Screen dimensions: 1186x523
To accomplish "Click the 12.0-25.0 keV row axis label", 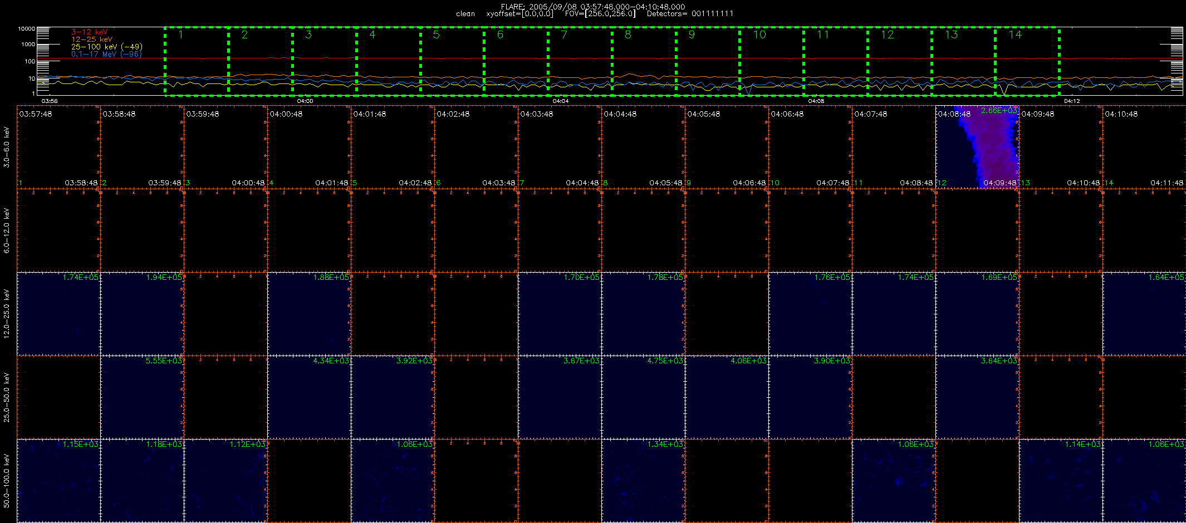I will [x=7, y=314].
